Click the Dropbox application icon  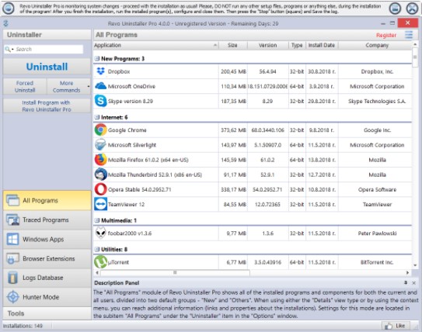click(x=101, y=71)
